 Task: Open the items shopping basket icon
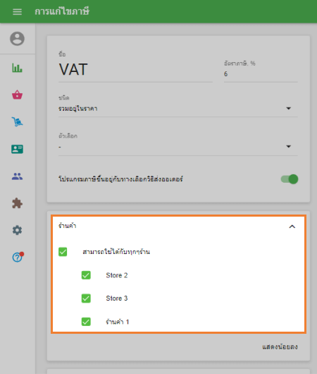pyautogui.click(x=17, y=95)
